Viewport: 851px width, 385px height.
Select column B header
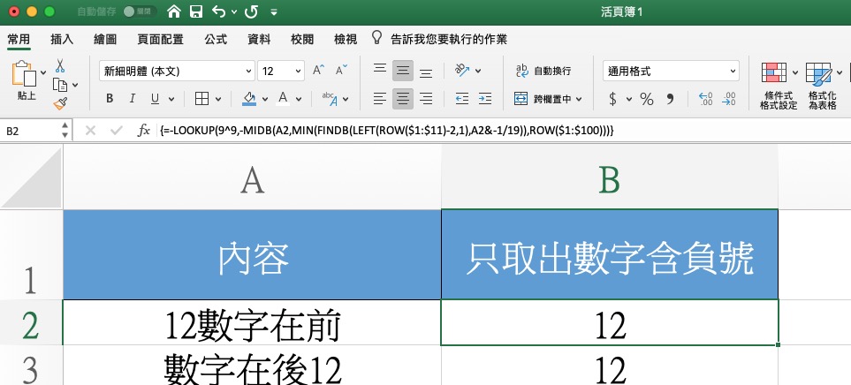tap(610, 177)
